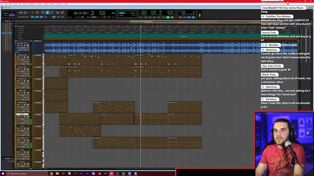Mute the top audio track
Screen dimensions: 314x176
click(28, 45)
